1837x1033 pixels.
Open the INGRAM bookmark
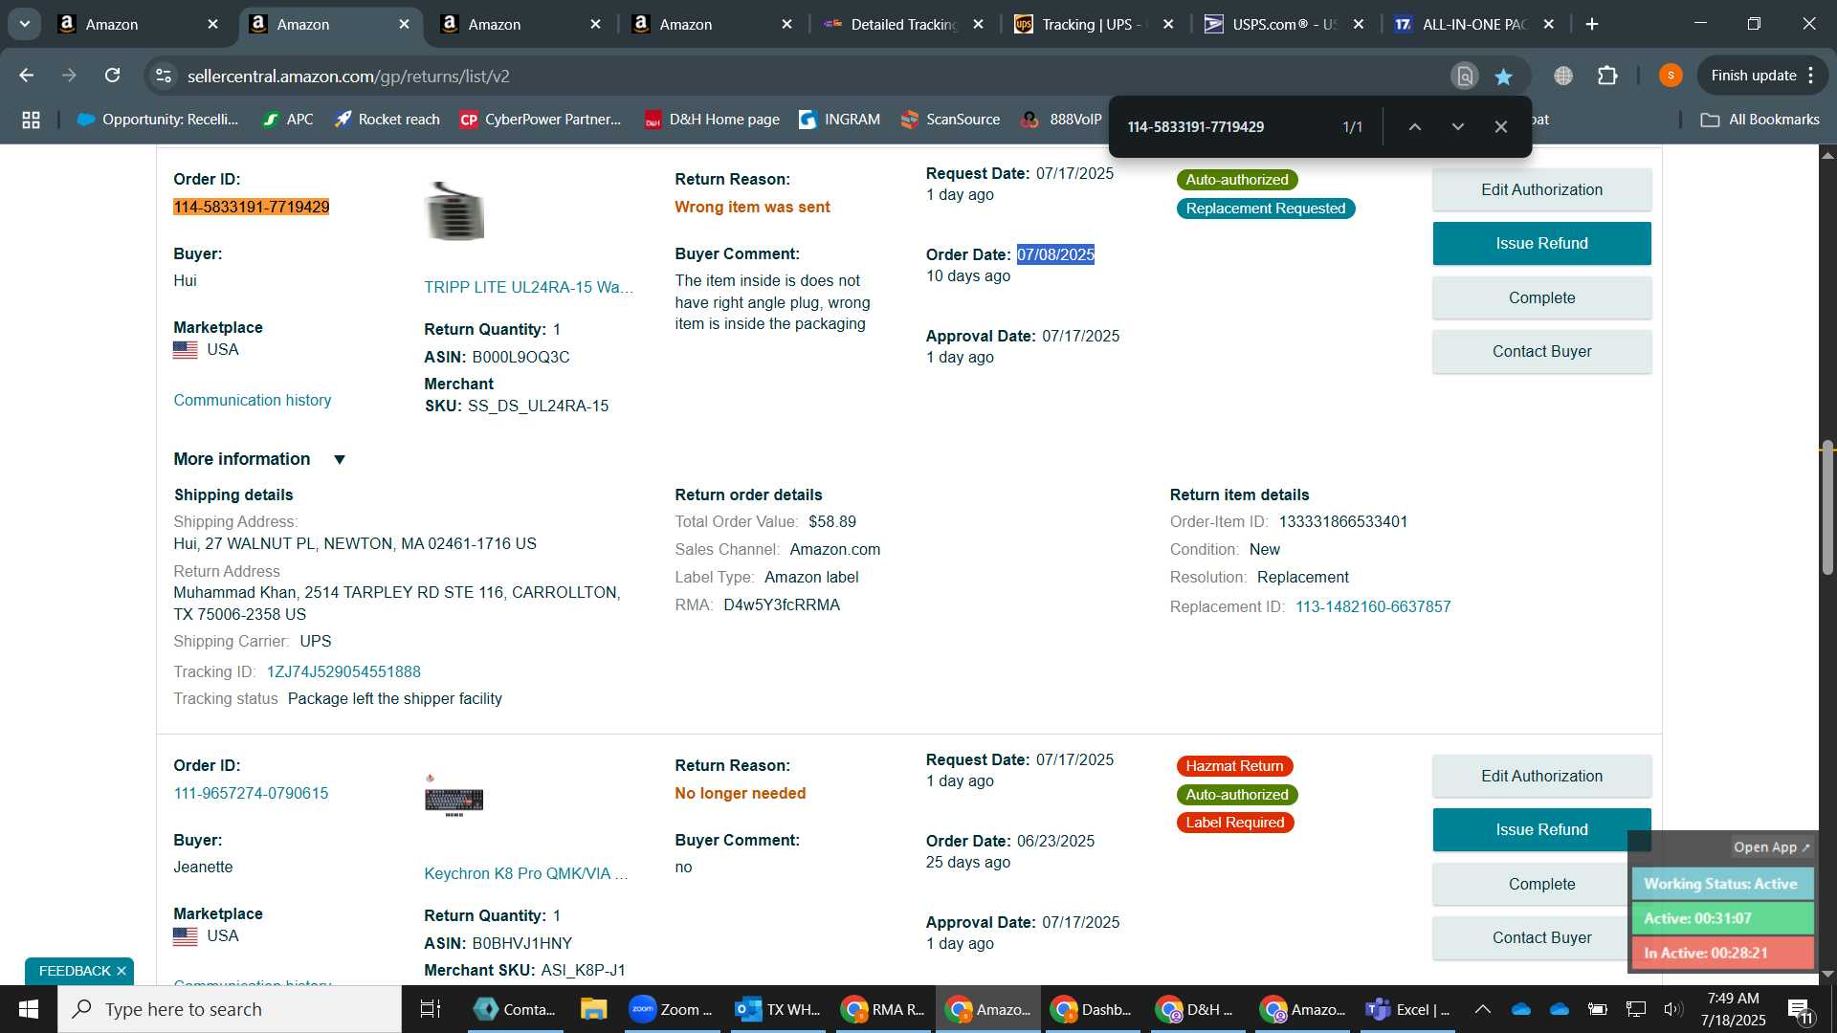pyautogui.click(x=840, y=120)
